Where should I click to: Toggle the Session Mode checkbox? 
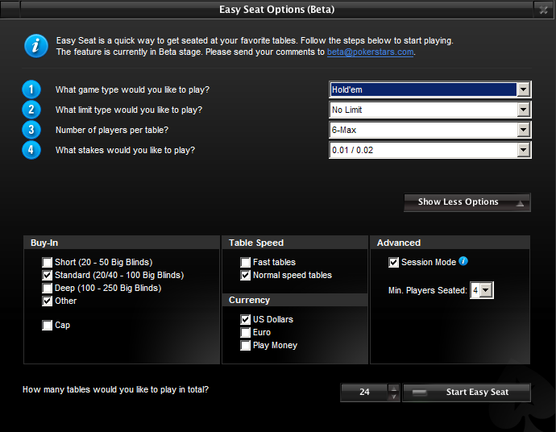394,262
